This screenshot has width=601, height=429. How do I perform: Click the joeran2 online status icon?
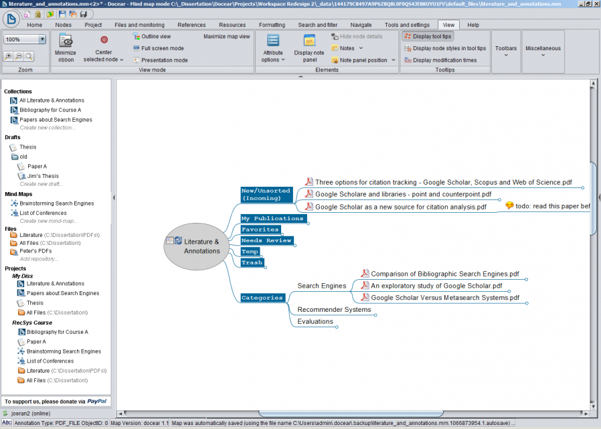(5, 414)
